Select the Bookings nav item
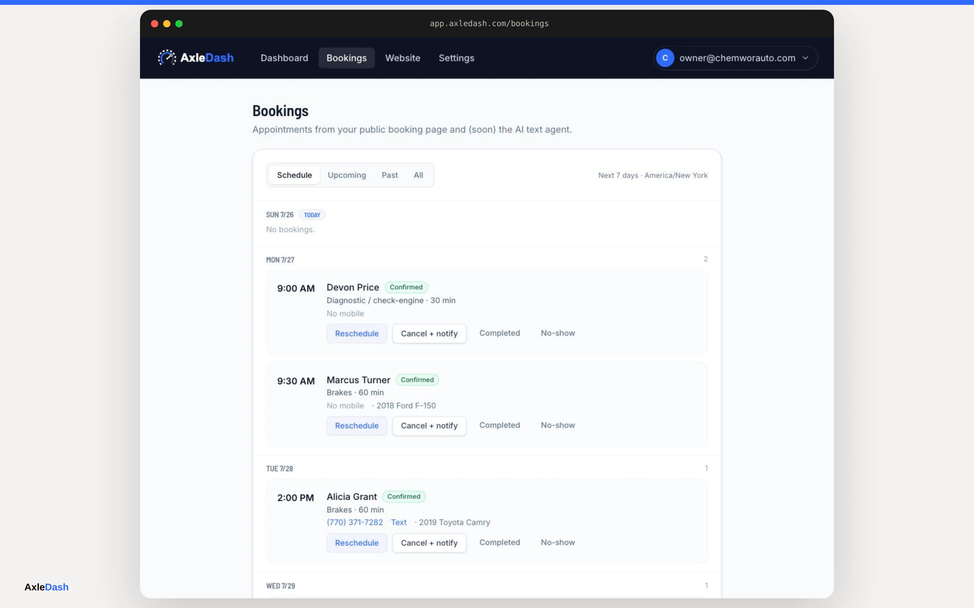 pos(347,58)
